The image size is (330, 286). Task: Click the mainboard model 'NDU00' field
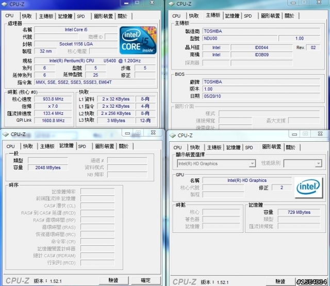click(x=240, y=38)
